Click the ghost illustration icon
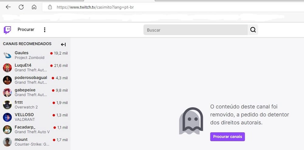The height and width of the screenshot is (150, 304). point(191,121)
